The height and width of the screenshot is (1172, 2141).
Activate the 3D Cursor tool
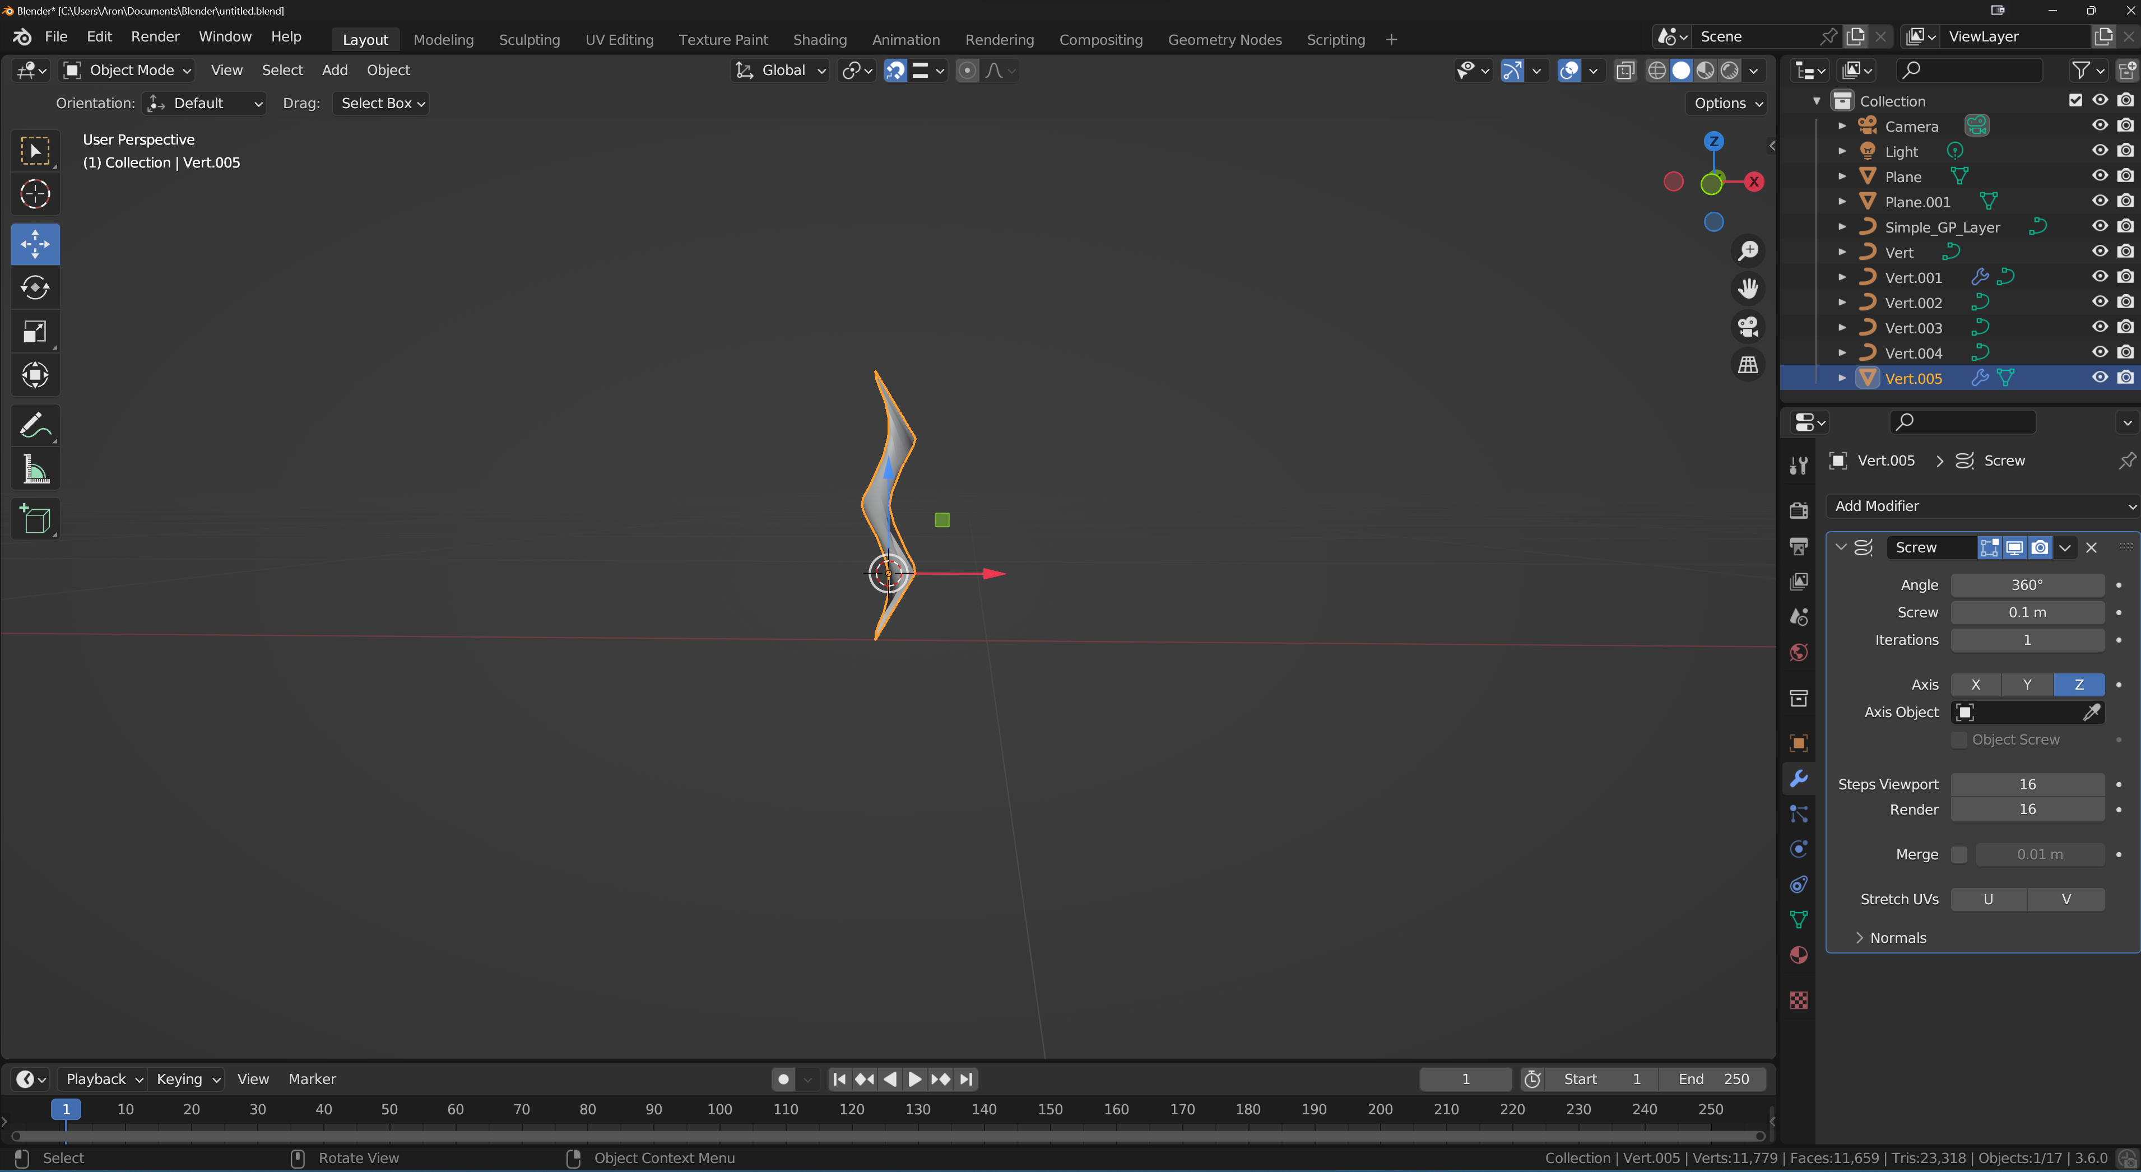pos(35,194)
